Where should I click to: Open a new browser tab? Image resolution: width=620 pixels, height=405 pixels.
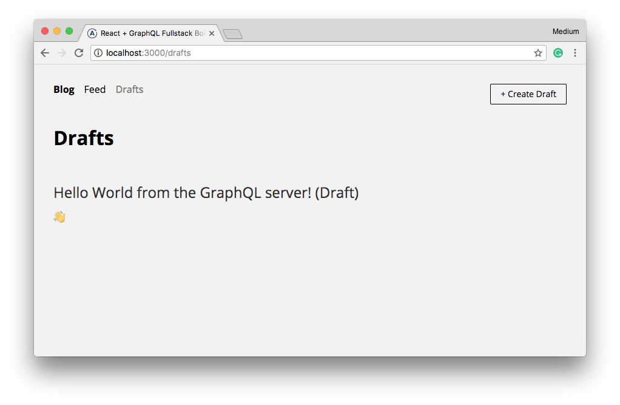click(233, 34)
